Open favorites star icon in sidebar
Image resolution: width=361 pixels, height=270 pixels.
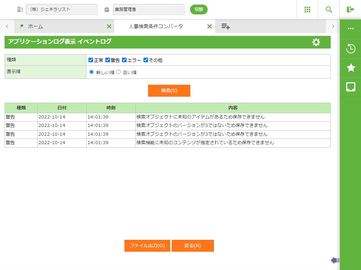coord(350,68)
